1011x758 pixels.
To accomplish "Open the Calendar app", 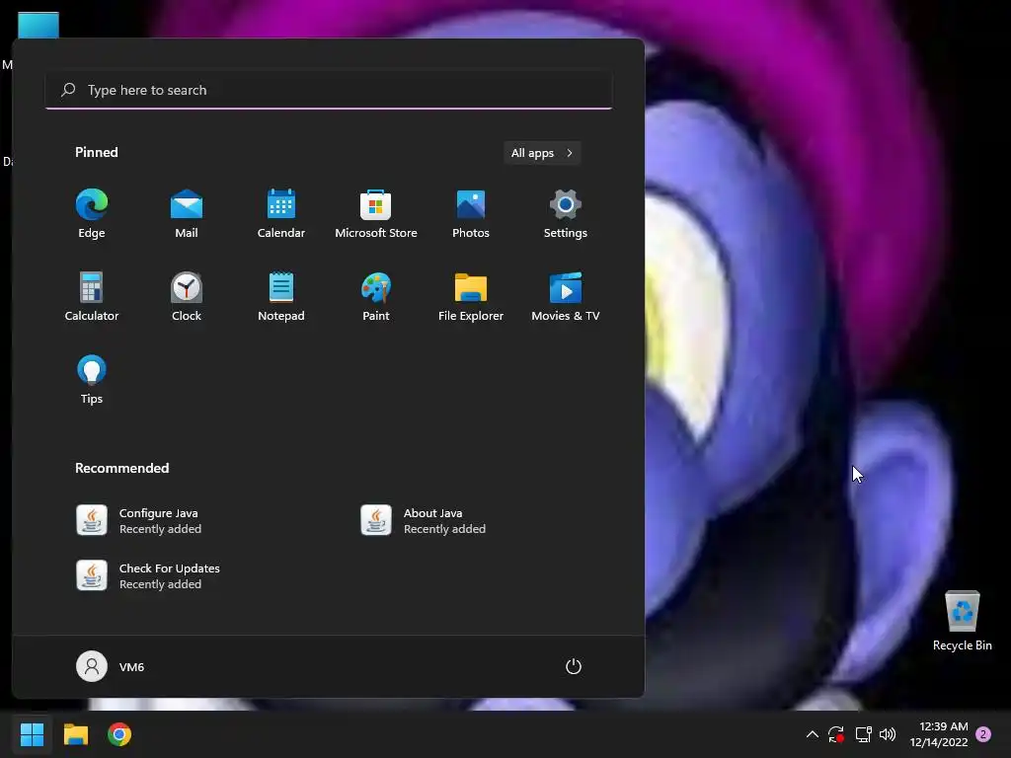I will pos(281,214).
